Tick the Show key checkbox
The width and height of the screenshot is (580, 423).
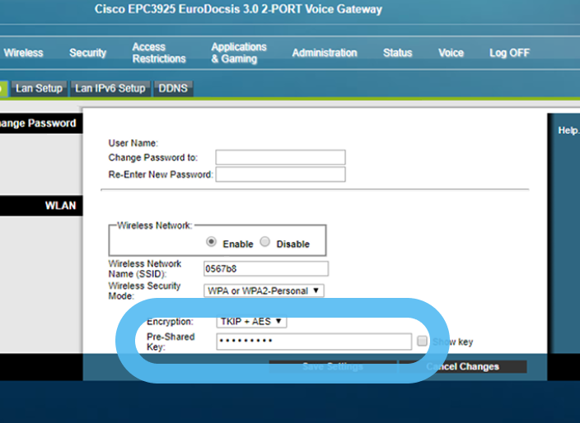[x=422, y=342]
